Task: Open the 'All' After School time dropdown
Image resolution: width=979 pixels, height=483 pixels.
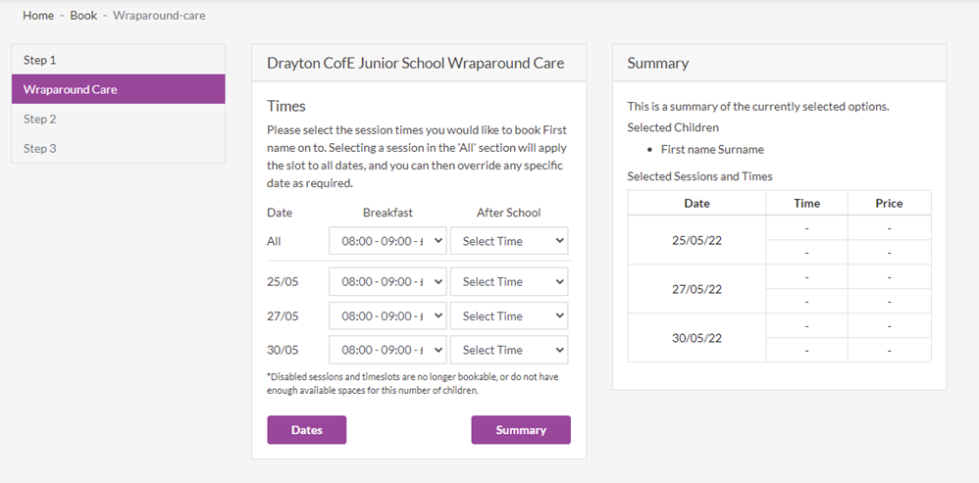Action: (509, 241)
